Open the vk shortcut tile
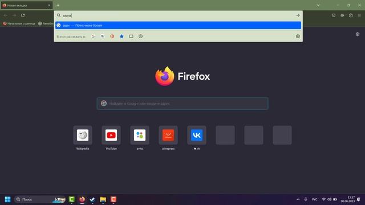This screenshot has width=365, height=205. pyautogui.click(x=197, y=136)
